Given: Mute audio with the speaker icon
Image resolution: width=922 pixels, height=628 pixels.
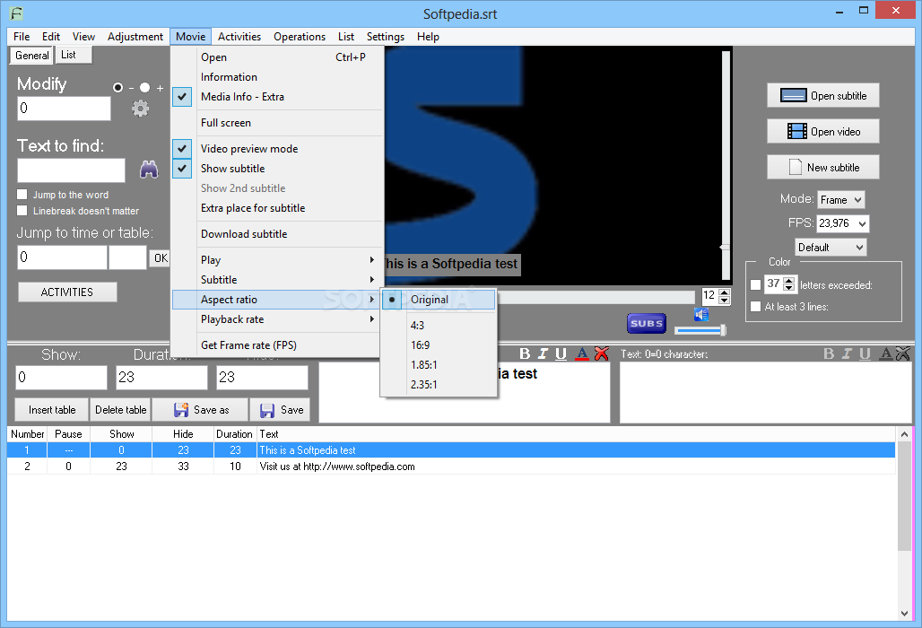Looking at the screenshot, I should 700,315.
